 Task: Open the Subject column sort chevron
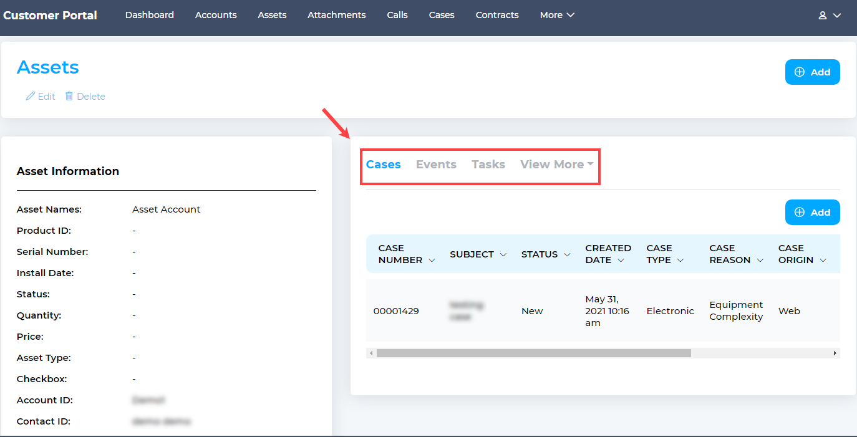click(x=503, y=254)
